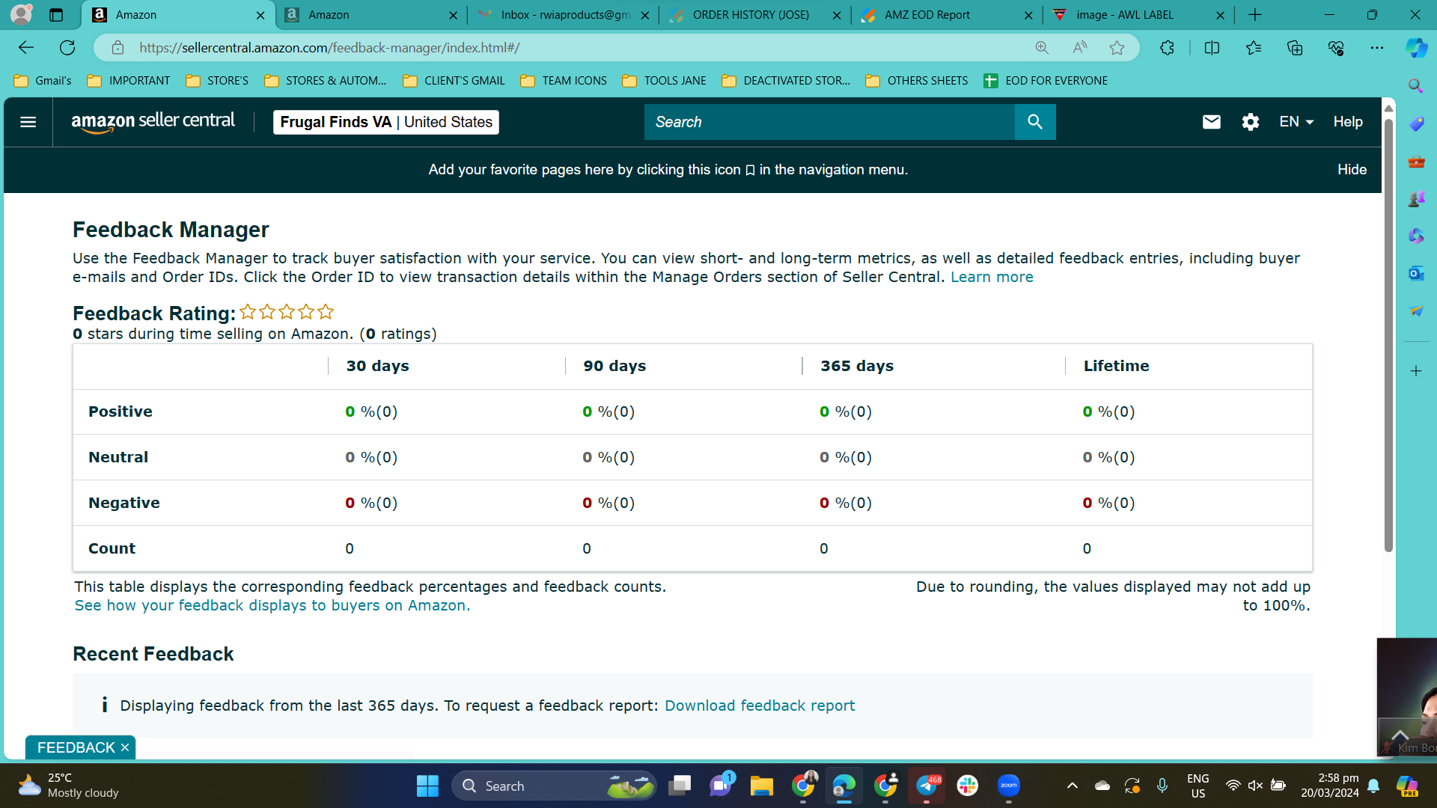The height and width of the screenshot is (808, 1437).
Task: Reload the current page
Action: point(67,48)
